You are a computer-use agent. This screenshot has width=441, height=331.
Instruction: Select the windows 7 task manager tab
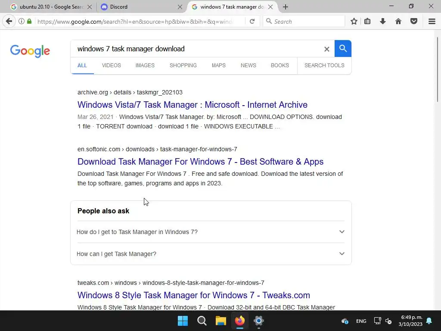tap(232, 7)
